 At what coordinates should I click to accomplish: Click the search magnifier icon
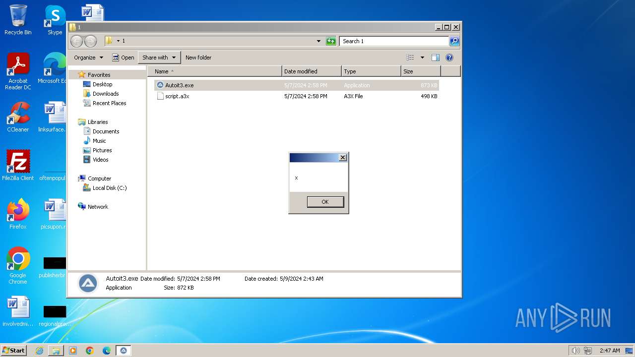(454, 41)
